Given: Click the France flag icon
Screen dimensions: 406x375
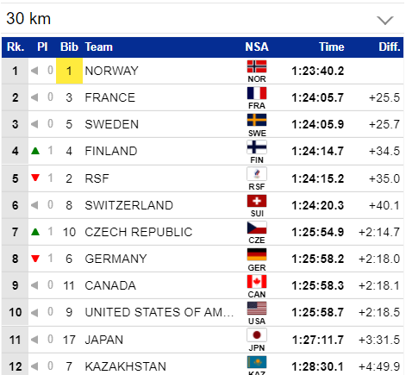Looking at the screenshot, I should tap(257, 93).
